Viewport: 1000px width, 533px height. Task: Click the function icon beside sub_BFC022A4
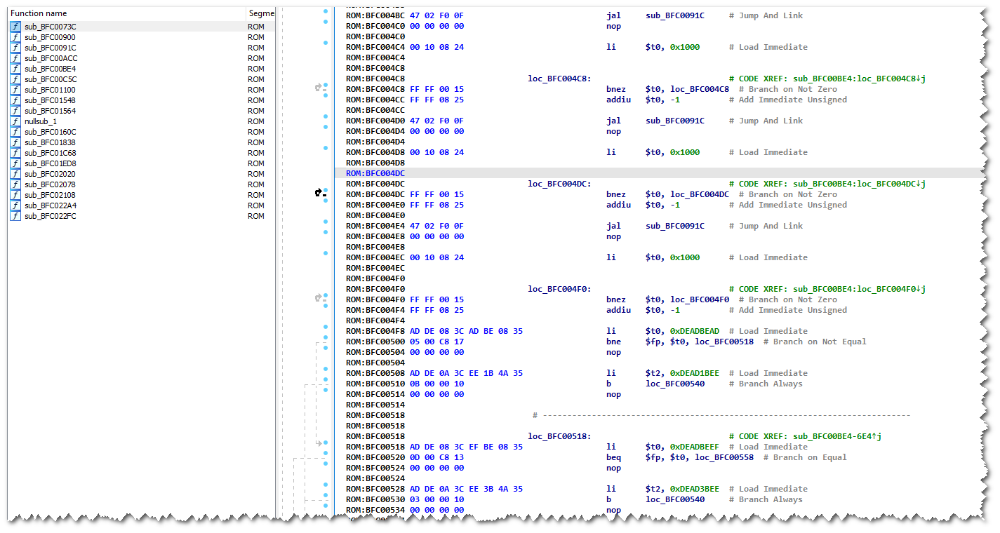[x=15, y=205]
